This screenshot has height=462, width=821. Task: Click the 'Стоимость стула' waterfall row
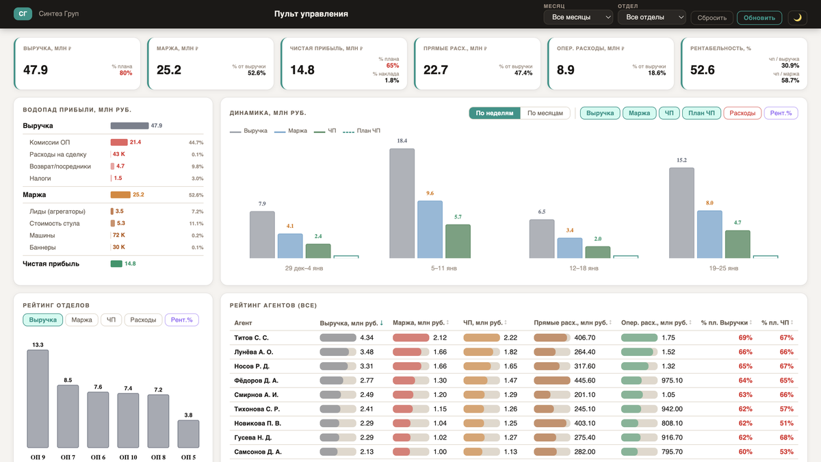point(113,223)
